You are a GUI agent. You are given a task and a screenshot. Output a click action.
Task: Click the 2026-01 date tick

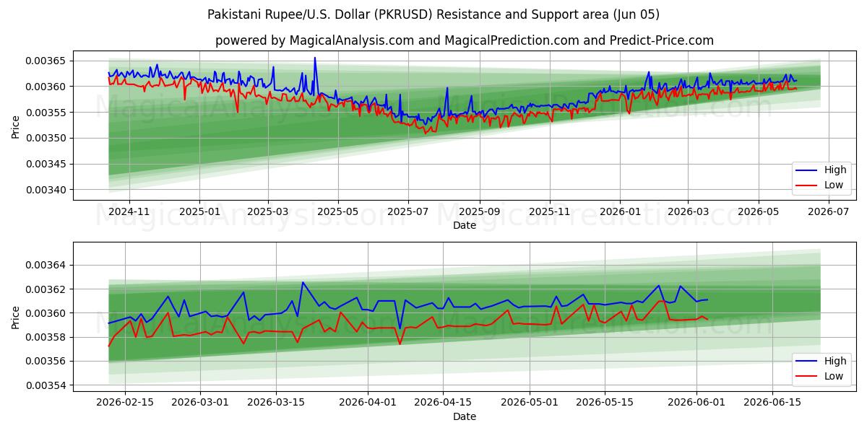pyautogui.click(x=619, y=211)
